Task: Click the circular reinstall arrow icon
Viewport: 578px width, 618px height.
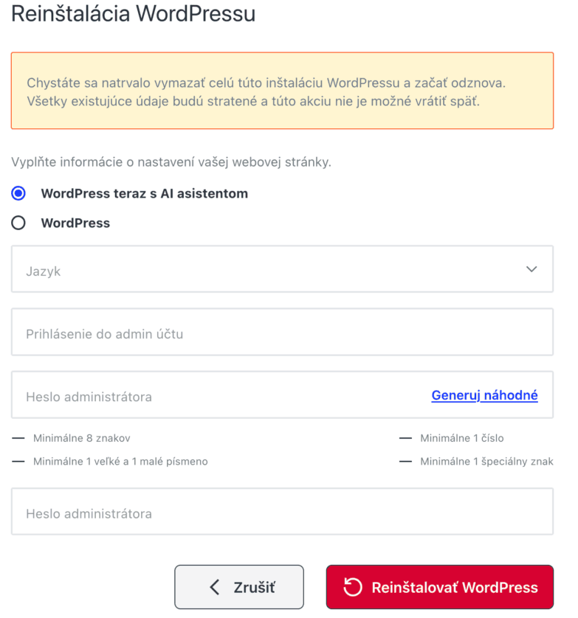Action: 352,587
